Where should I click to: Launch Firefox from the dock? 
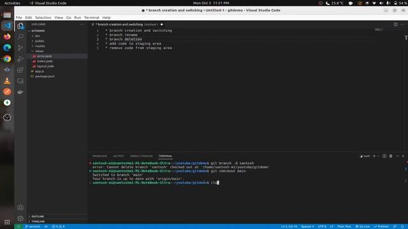[7, 37]
